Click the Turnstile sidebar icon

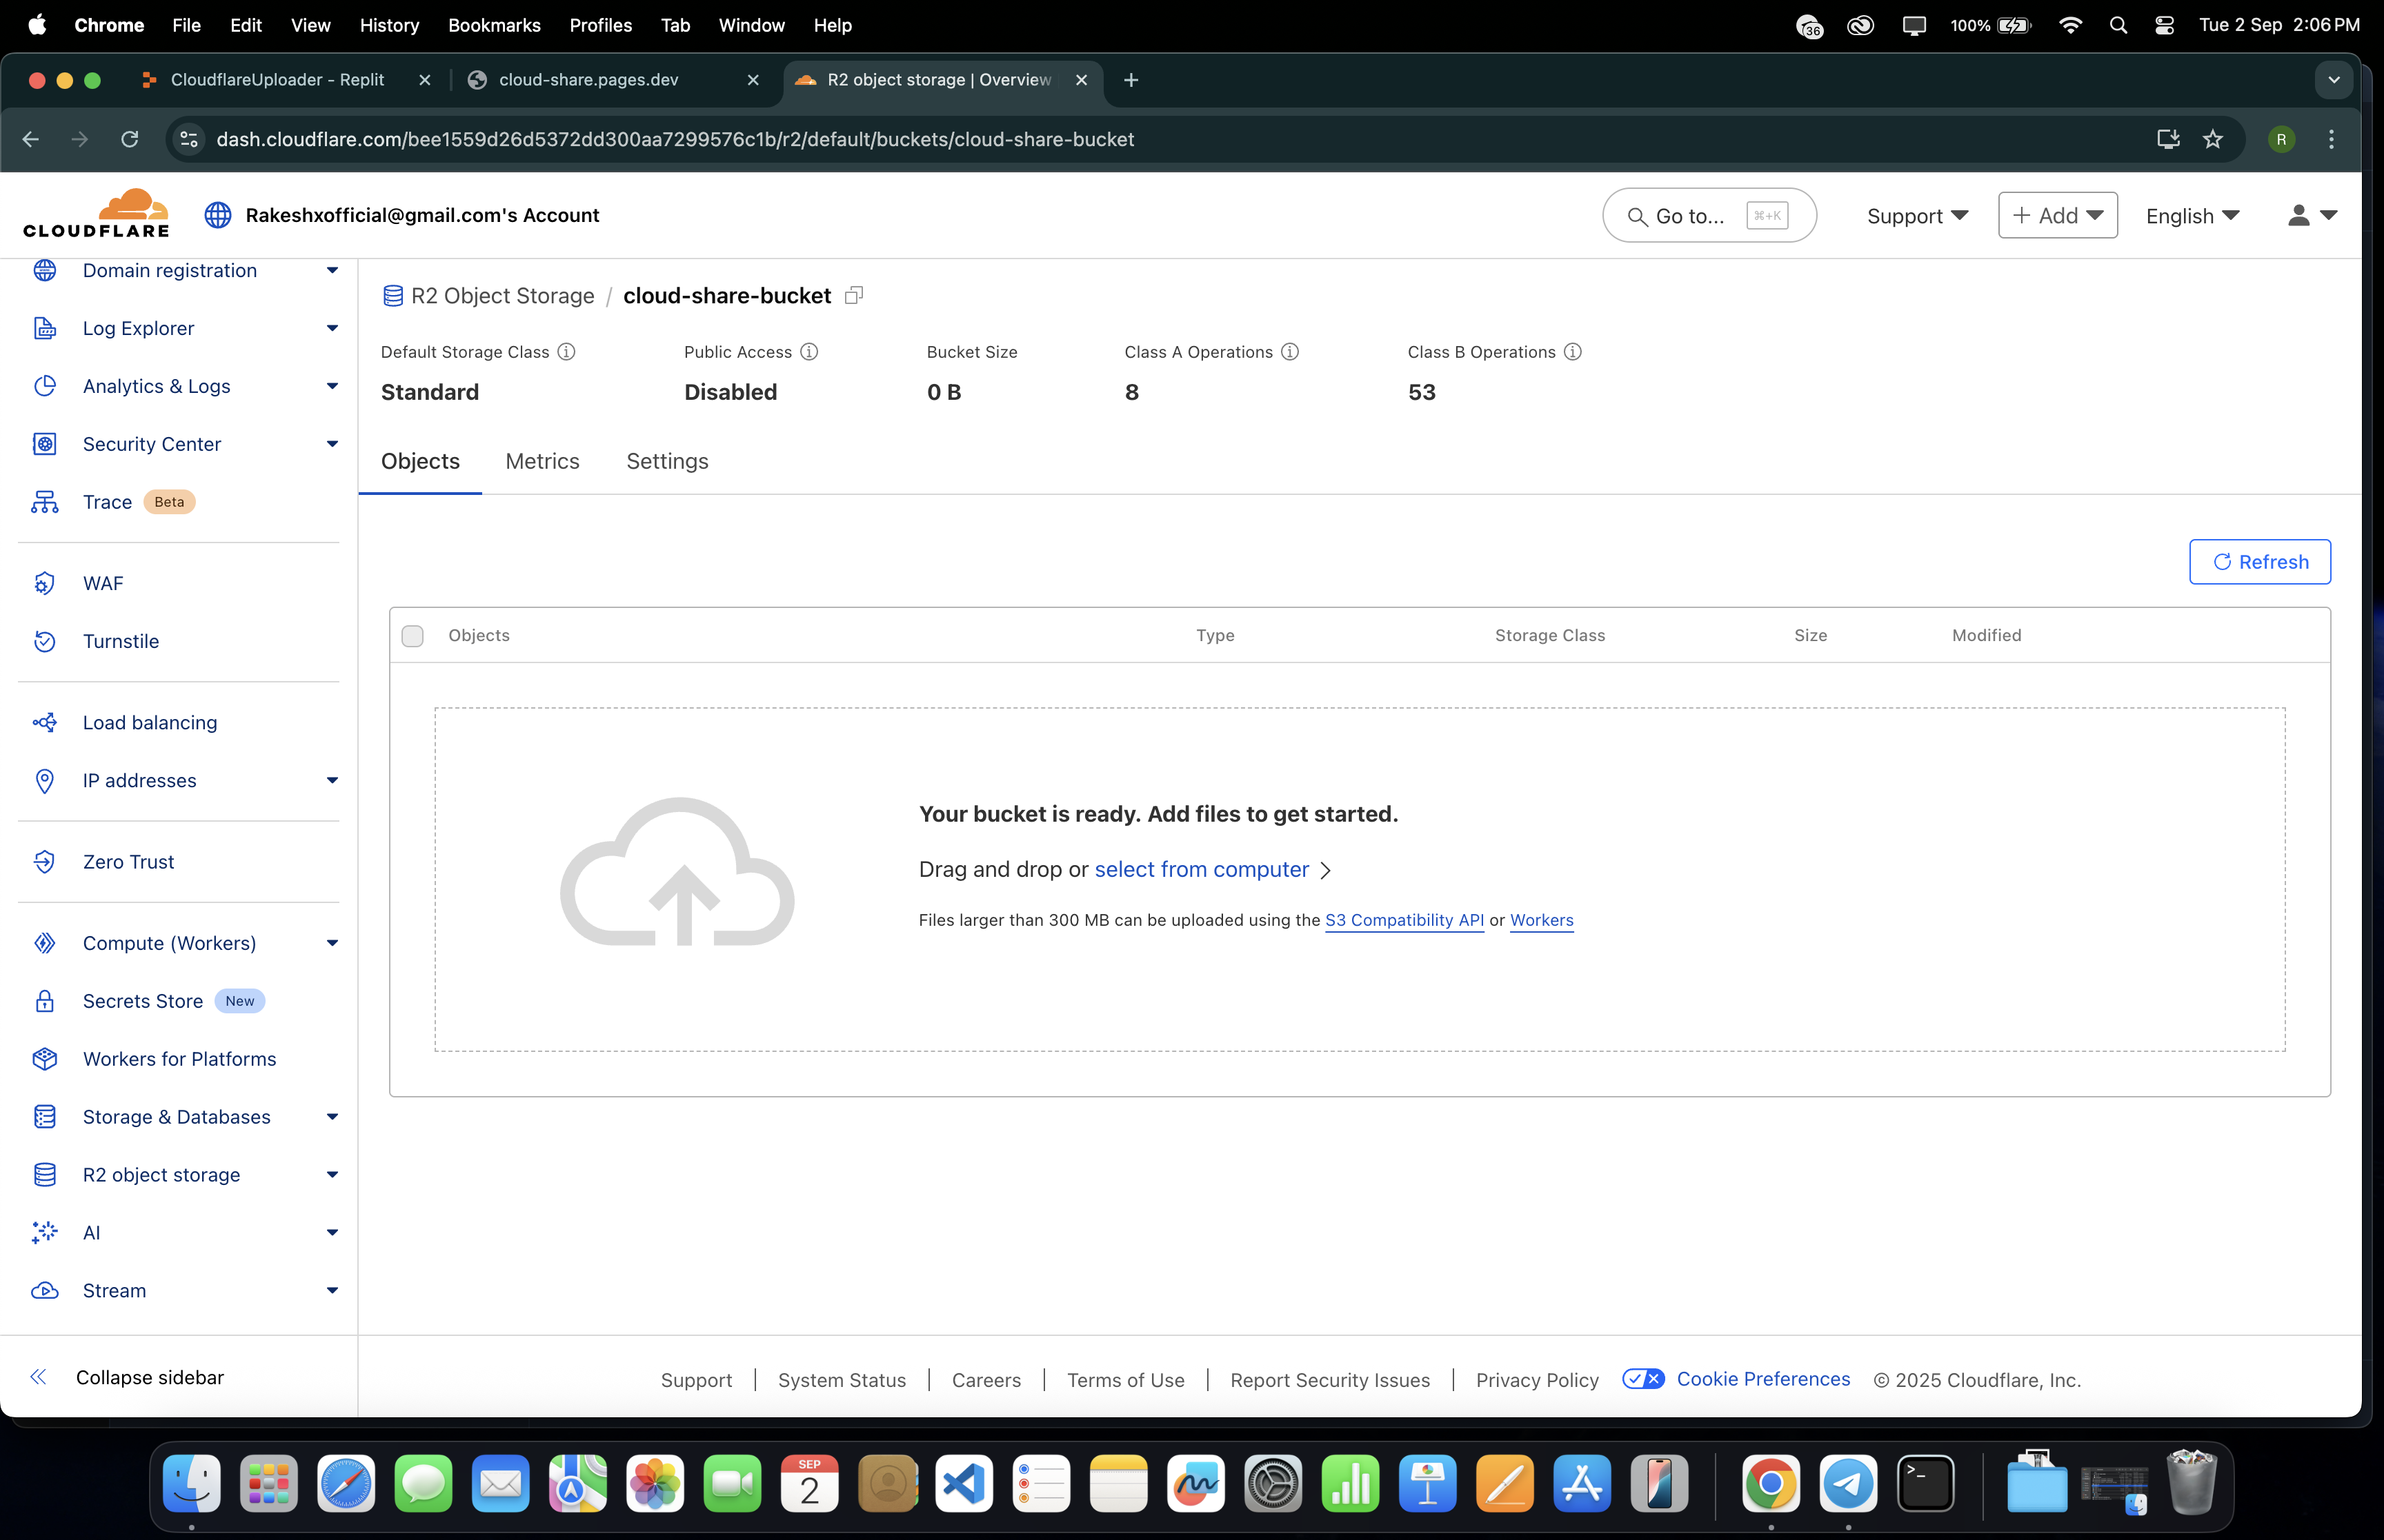coord(45,641)
